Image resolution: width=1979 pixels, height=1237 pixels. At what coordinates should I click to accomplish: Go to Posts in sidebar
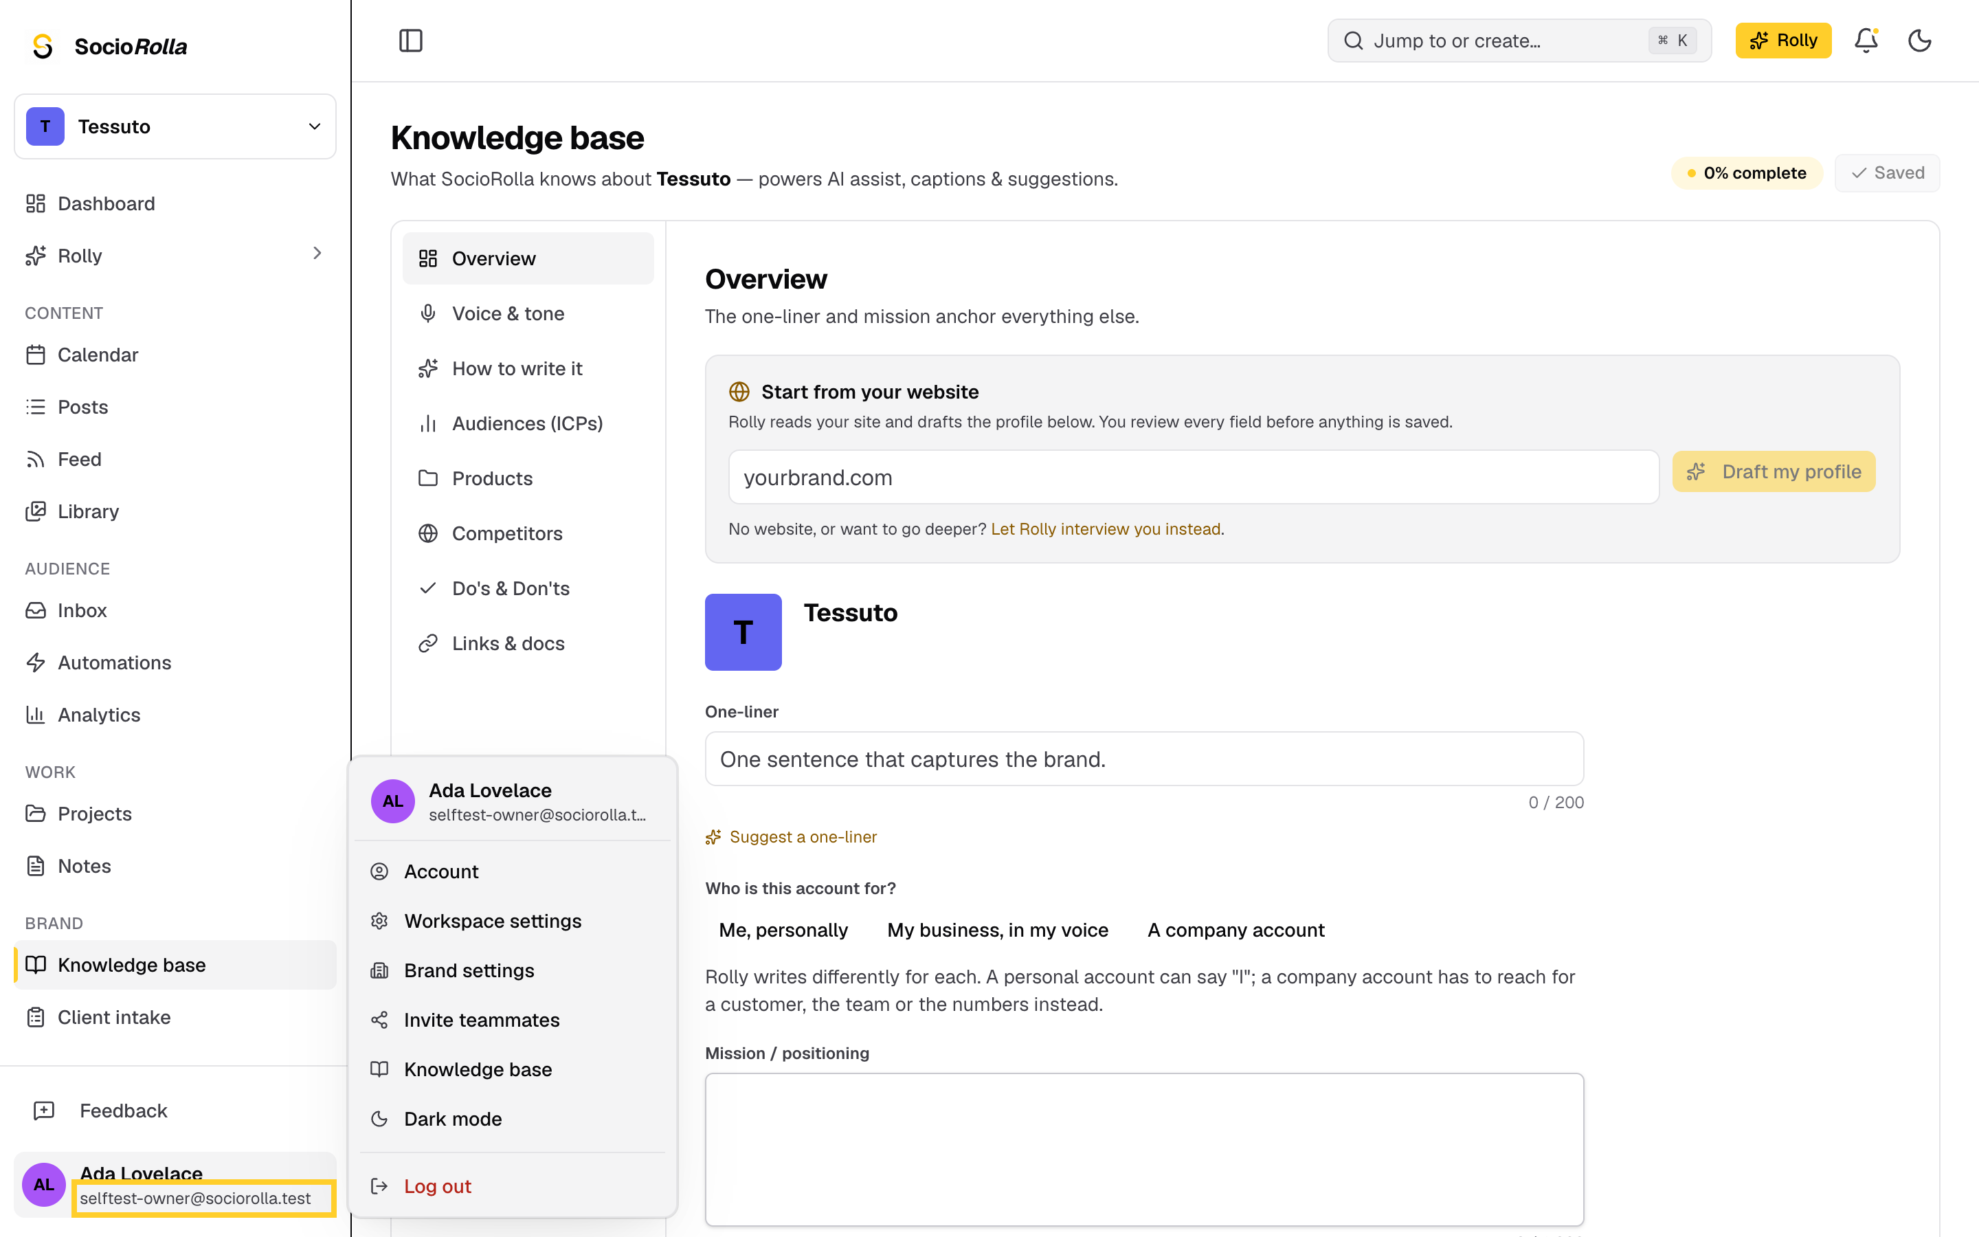[175, 407]
